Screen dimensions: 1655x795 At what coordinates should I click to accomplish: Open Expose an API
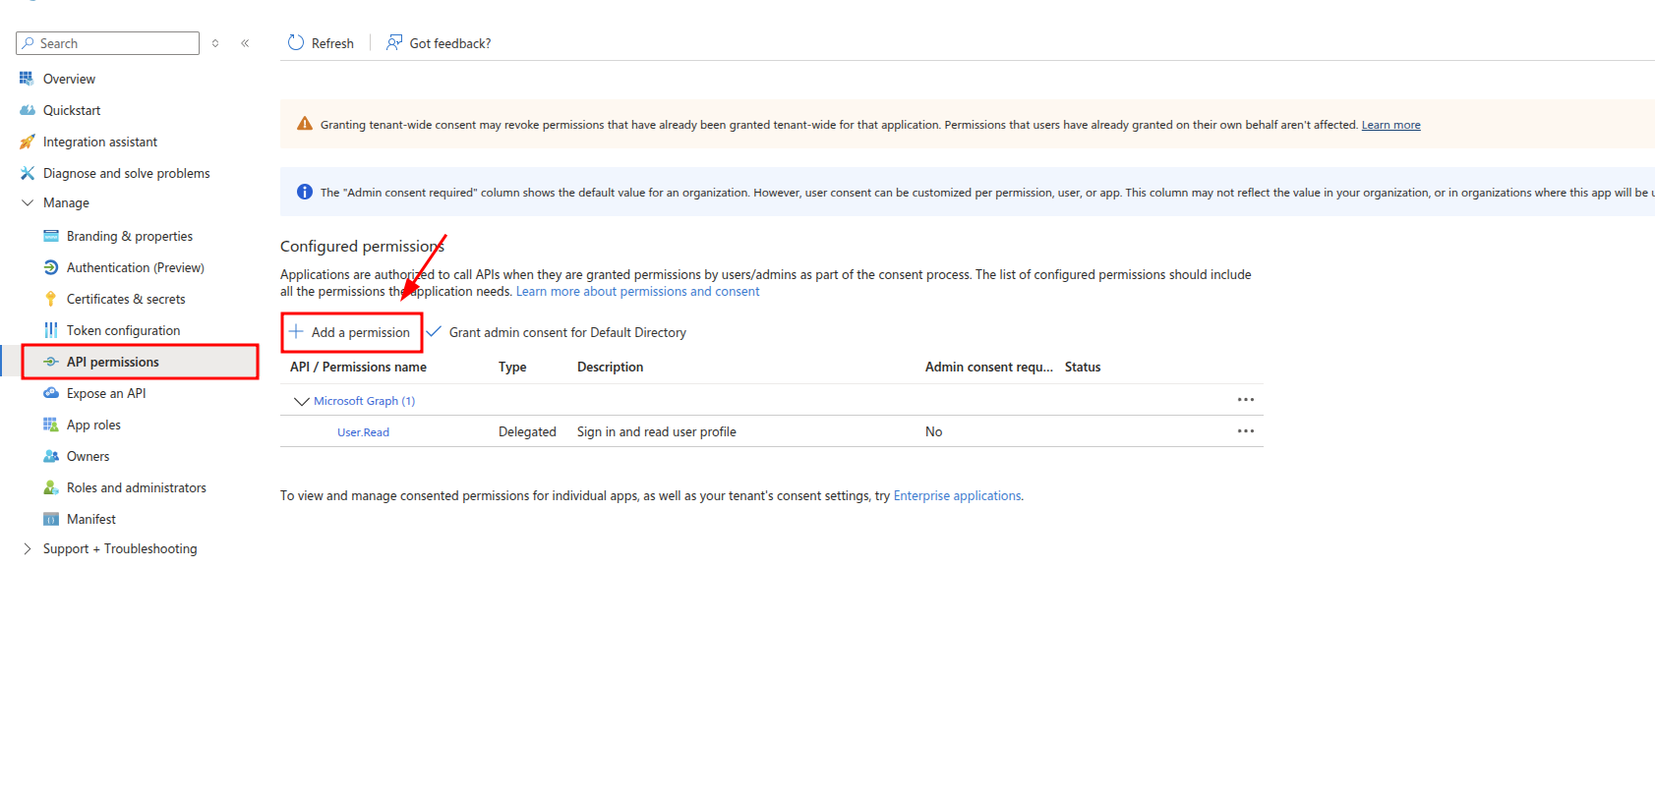point(106,393)
